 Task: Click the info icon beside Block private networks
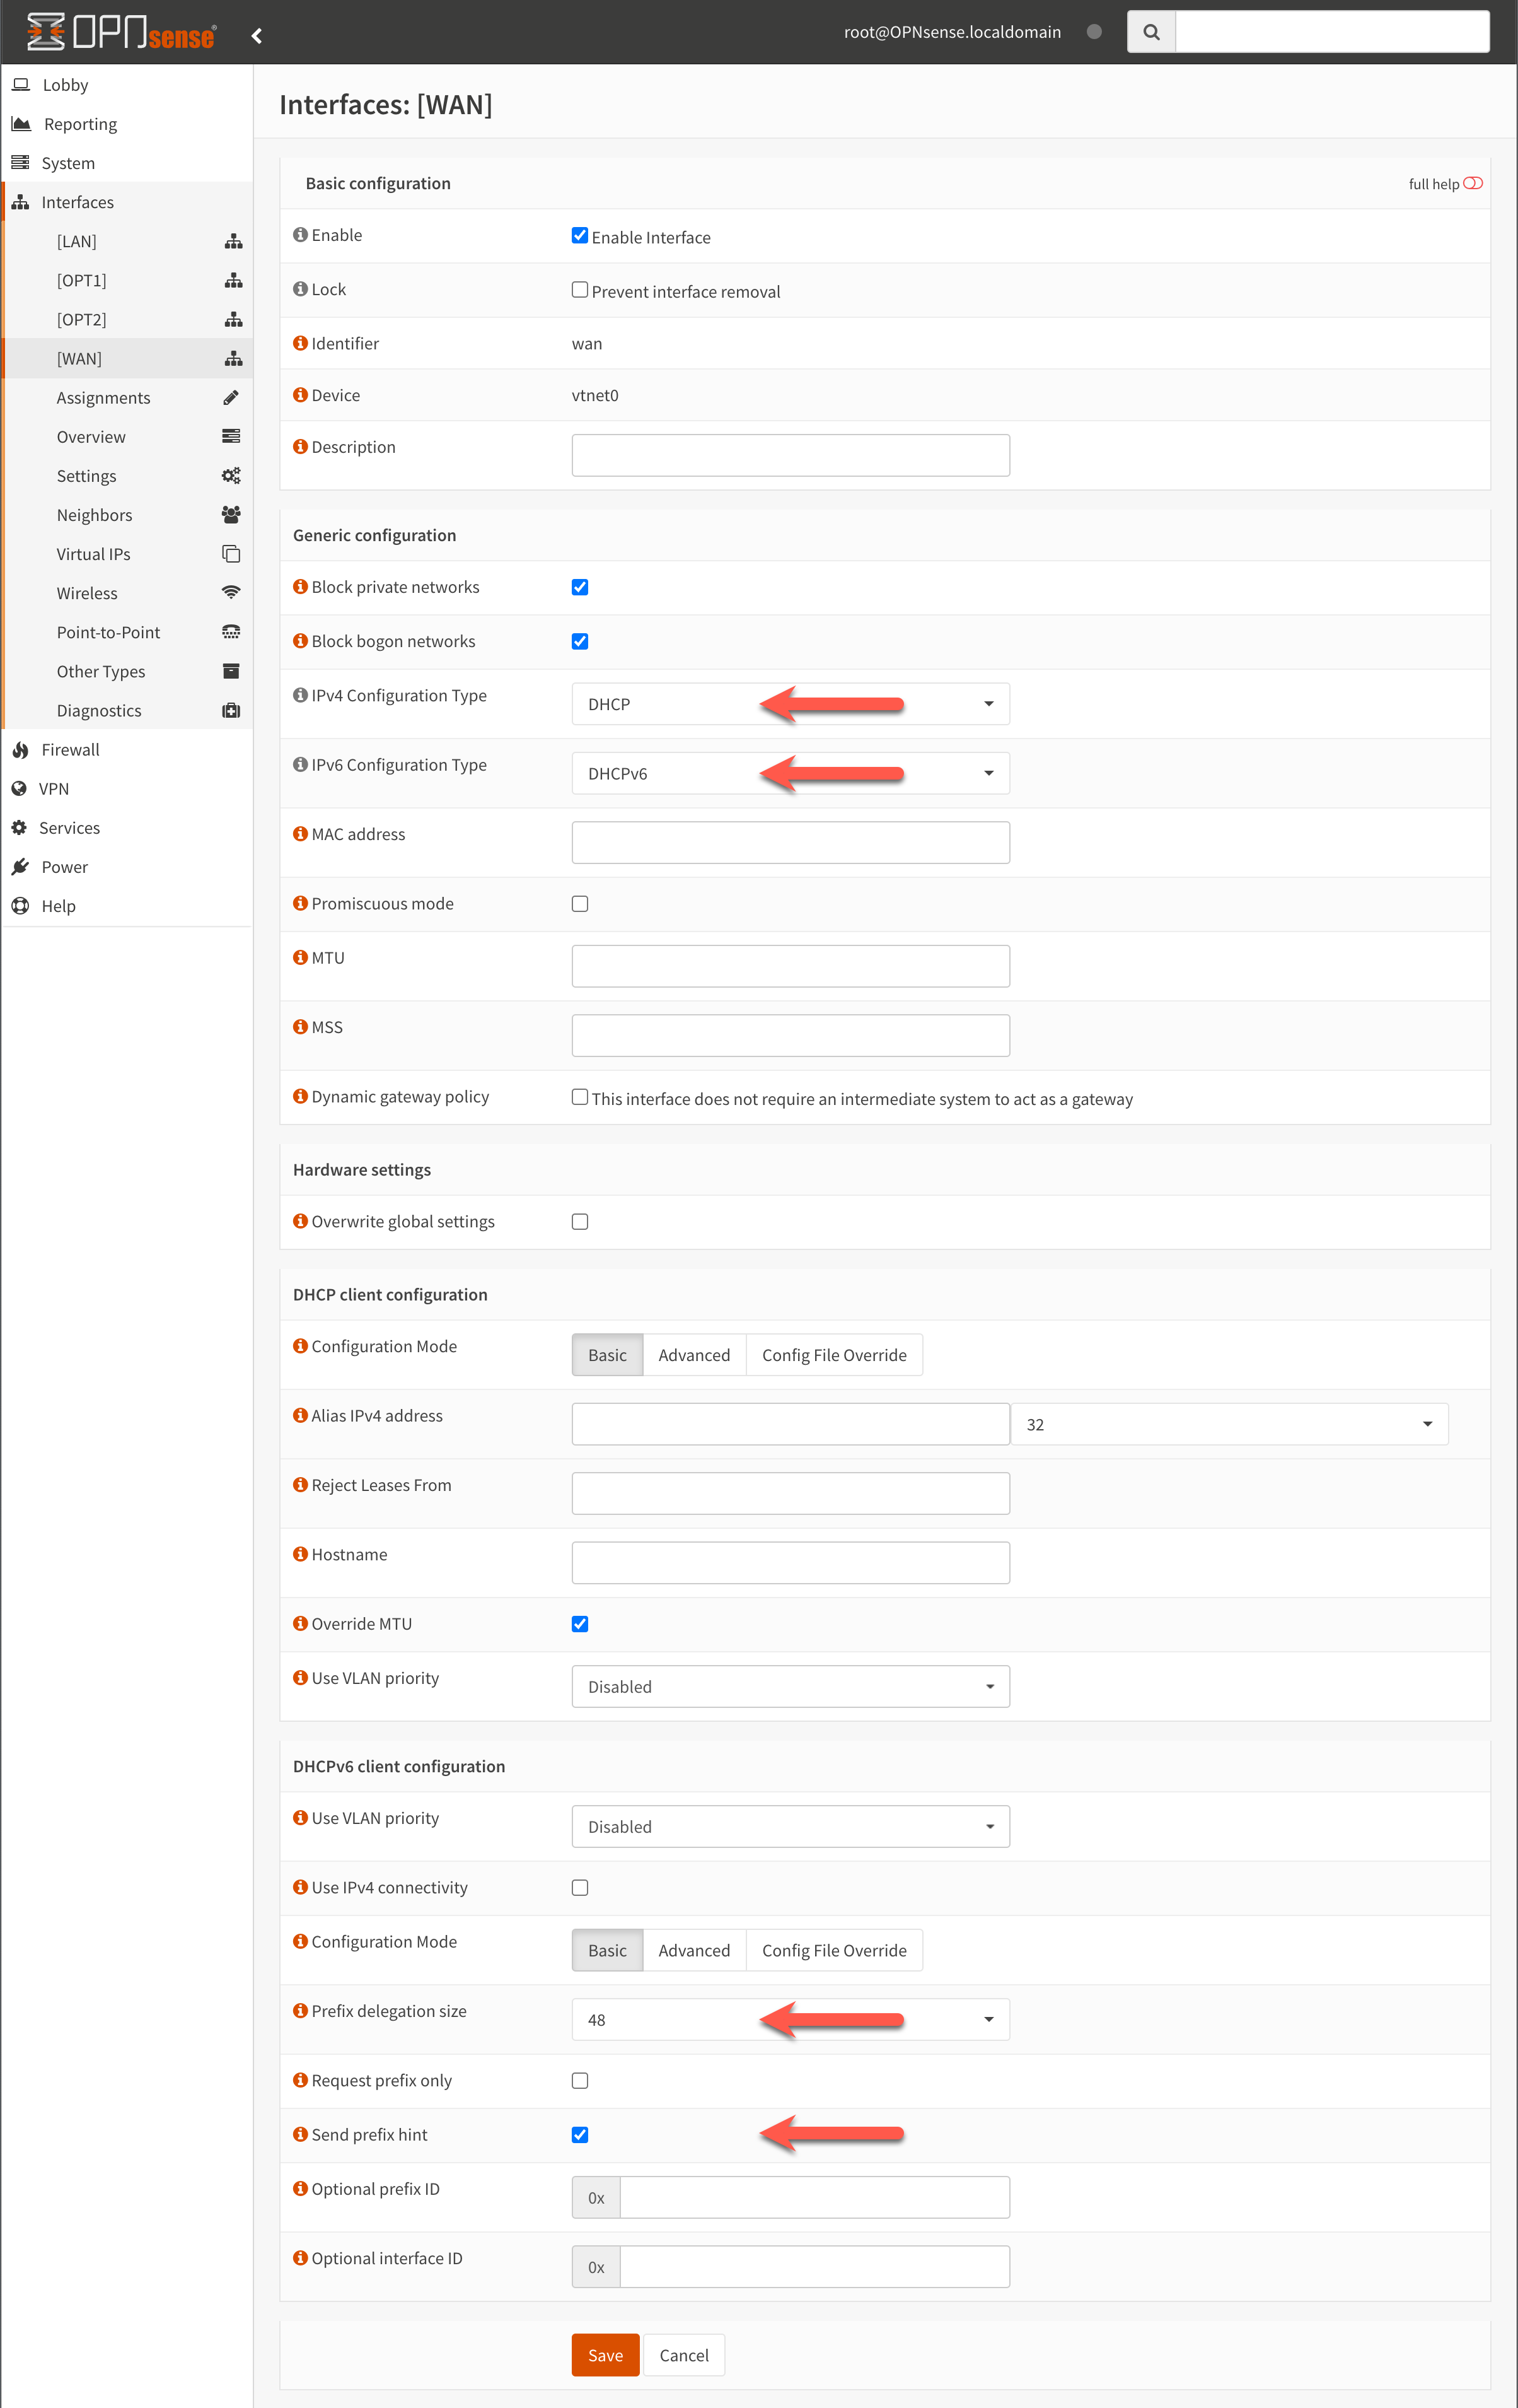point(300,586)
